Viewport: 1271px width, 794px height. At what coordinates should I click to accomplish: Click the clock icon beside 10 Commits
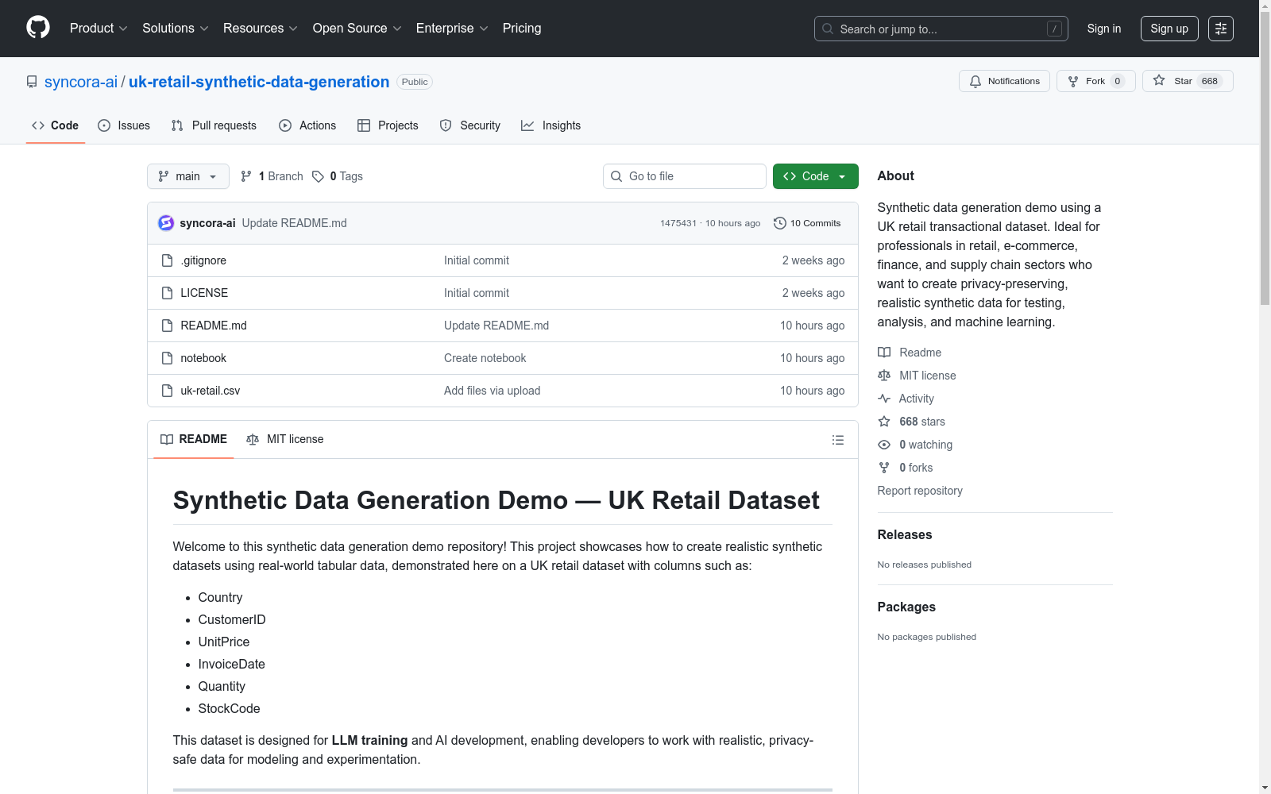click(780, 223)
